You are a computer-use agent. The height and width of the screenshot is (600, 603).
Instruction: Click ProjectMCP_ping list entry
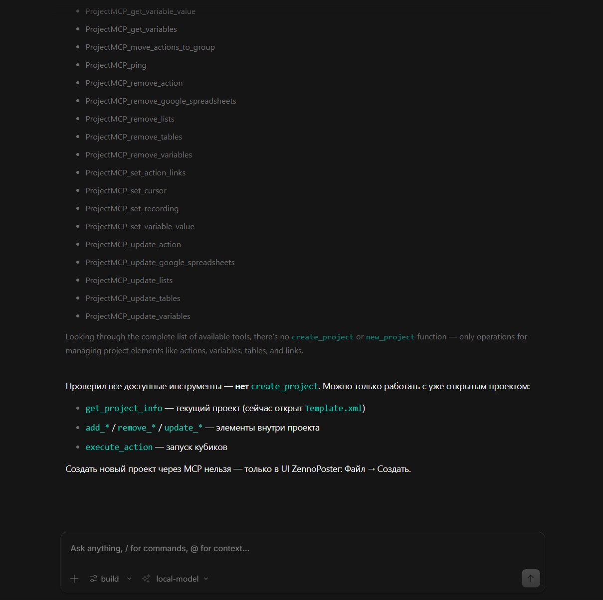click(116, 65)
